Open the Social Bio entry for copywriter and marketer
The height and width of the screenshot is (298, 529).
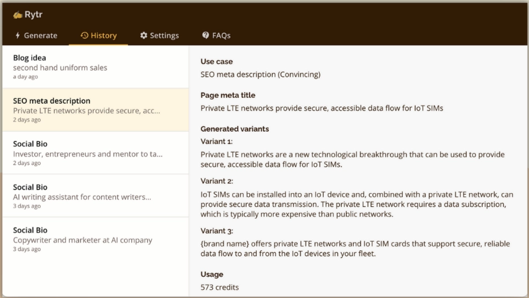point(96,239)
